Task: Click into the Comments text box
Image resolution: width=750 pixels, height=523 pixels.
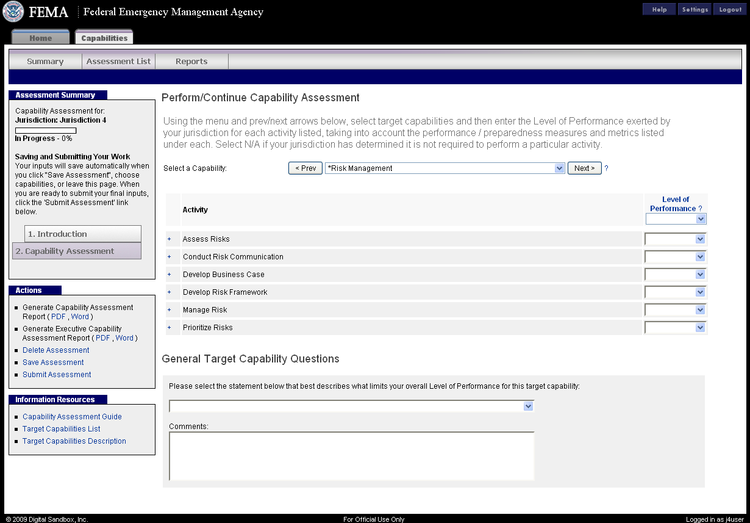Action: click(x=351, y=456)
